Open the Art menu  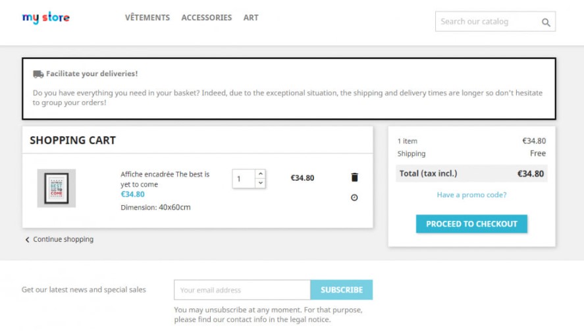pos(251,18)
